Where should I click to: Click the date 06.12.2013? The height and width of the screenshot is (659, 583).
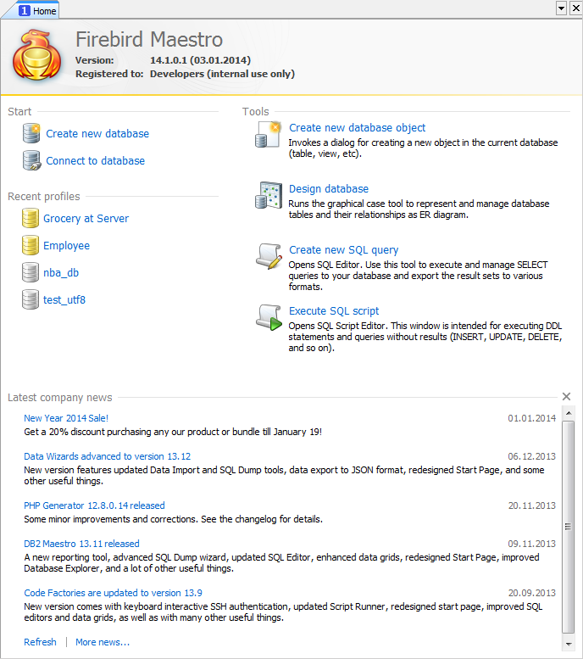point(532,456)
